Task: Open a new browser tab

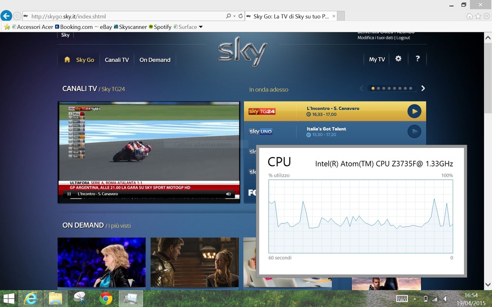Action: (341, 16)
